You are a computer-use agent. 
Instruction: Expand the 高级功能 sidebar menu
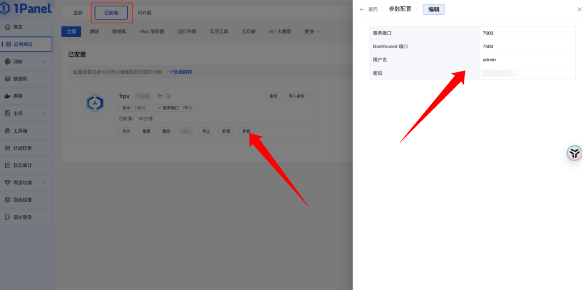point(26,182)
